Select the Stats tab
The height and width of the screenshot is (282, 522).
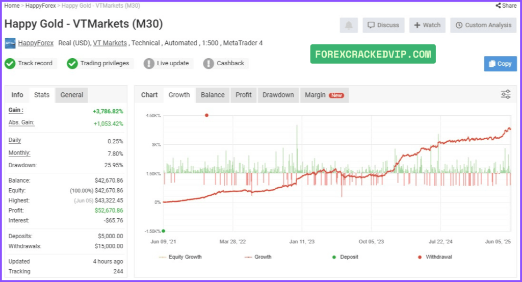(42, 95)
